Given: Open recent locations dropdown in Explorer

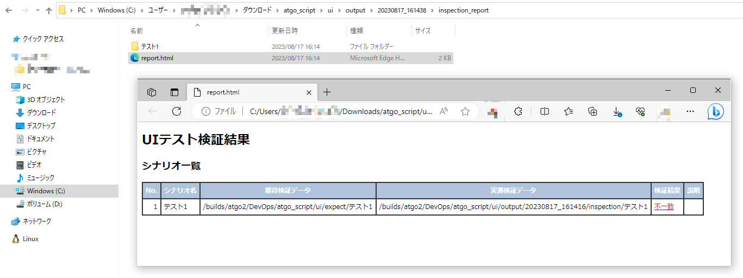Looking at the screenshot, I should pos(37,10).
